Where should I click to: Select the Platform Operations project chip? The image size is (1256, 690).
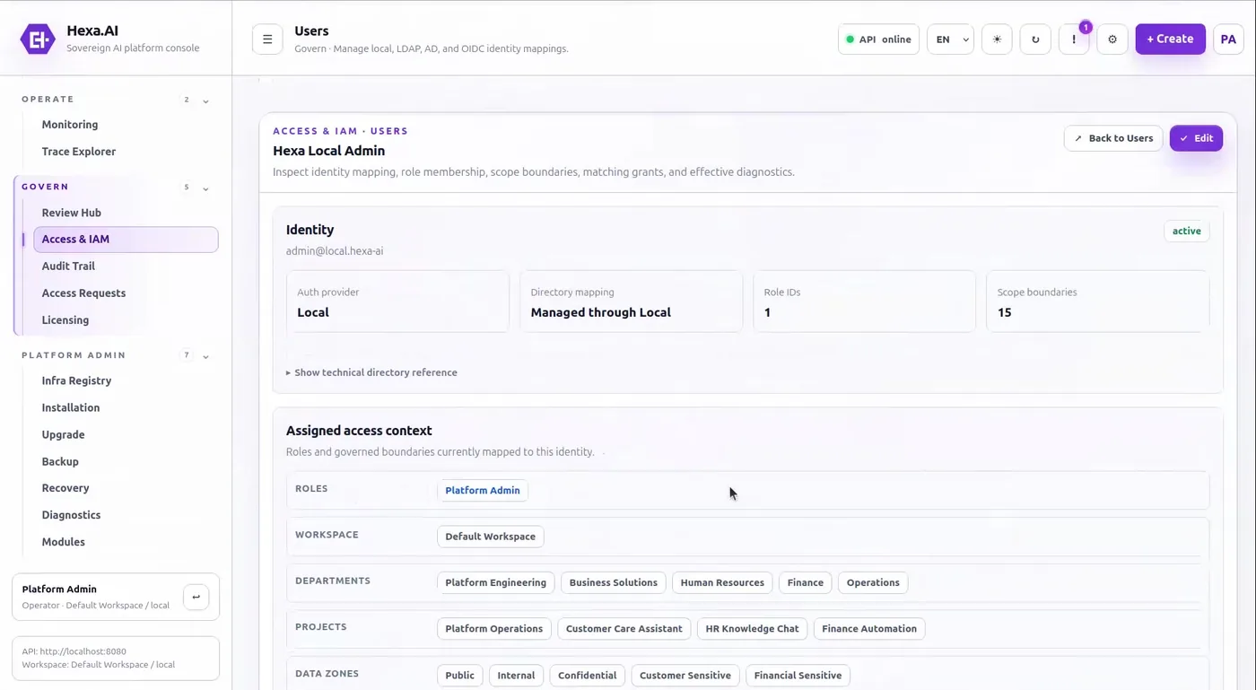point(494,629)
